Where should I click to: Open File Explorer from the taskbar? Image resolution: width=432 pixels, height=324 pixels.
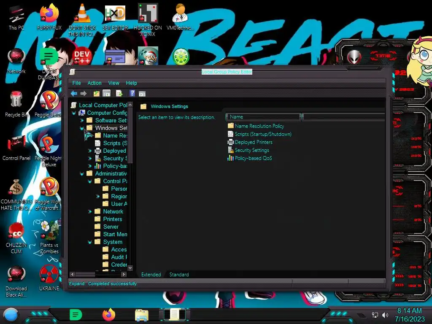coord(142,315)
